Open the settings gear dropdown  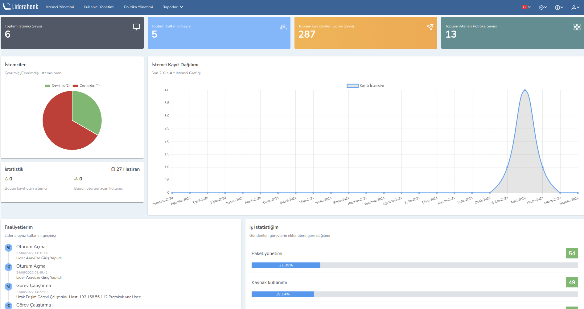click(x=543, y=7)
